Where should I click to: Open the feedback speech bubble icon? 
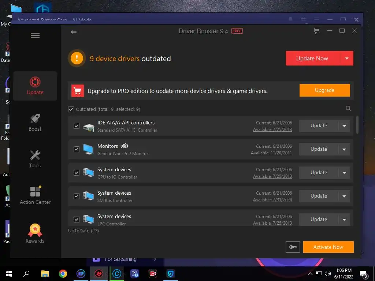pos(317,31)
